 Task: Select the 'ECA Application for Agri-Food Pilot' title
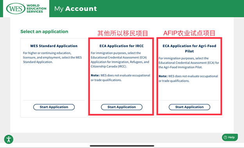(189, 49)
